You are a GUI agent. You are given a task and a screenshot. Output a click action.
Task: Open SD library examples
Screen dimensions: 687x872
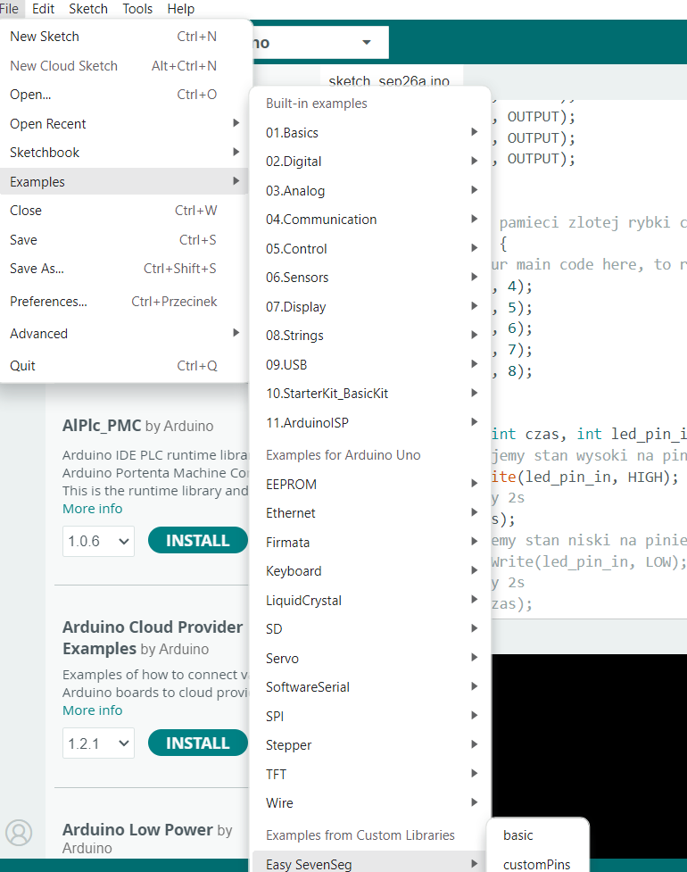[x=371, y=629]
